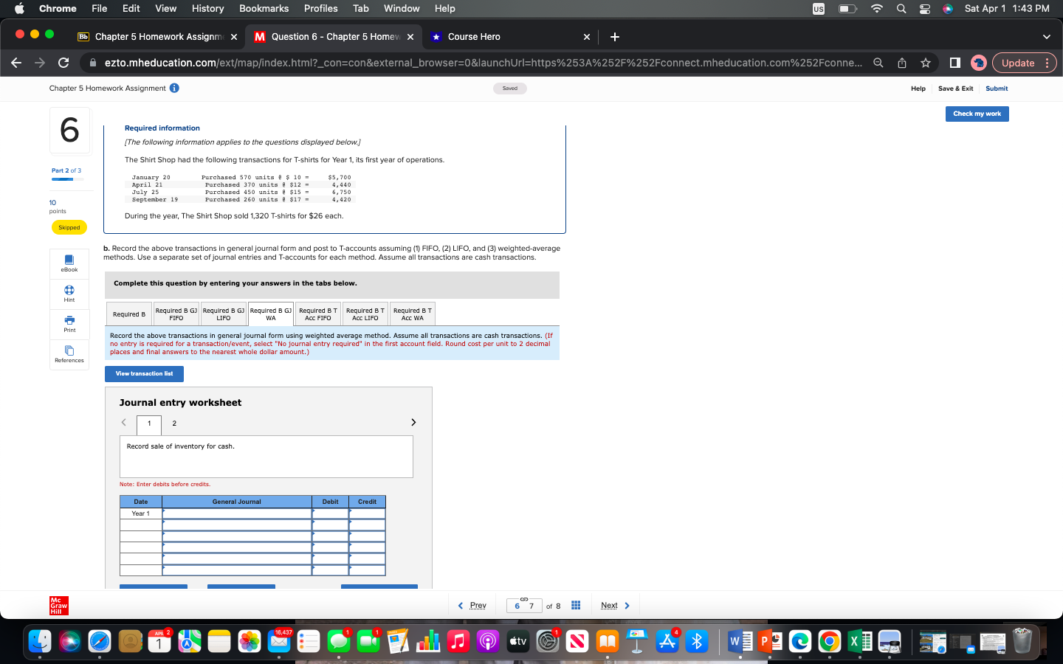
Task: Open the Hint resource
Action: click(69, 294)
